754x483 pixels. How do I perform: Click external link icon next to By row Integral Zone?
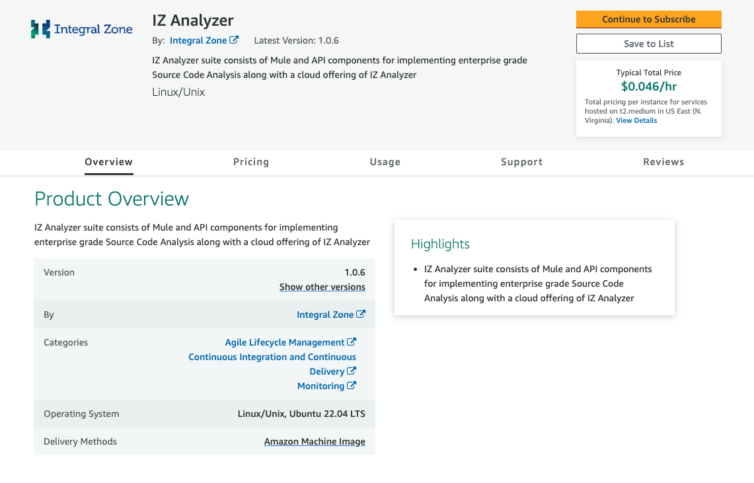click(x=361, y=314)
